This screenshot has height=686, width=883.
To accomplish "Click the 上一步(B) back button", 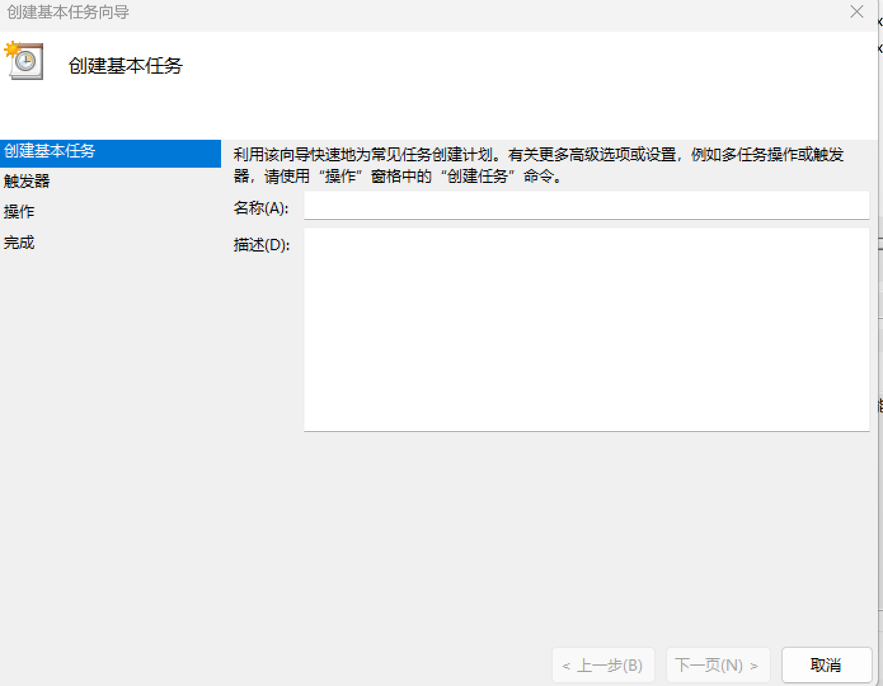I will point(603,665).
